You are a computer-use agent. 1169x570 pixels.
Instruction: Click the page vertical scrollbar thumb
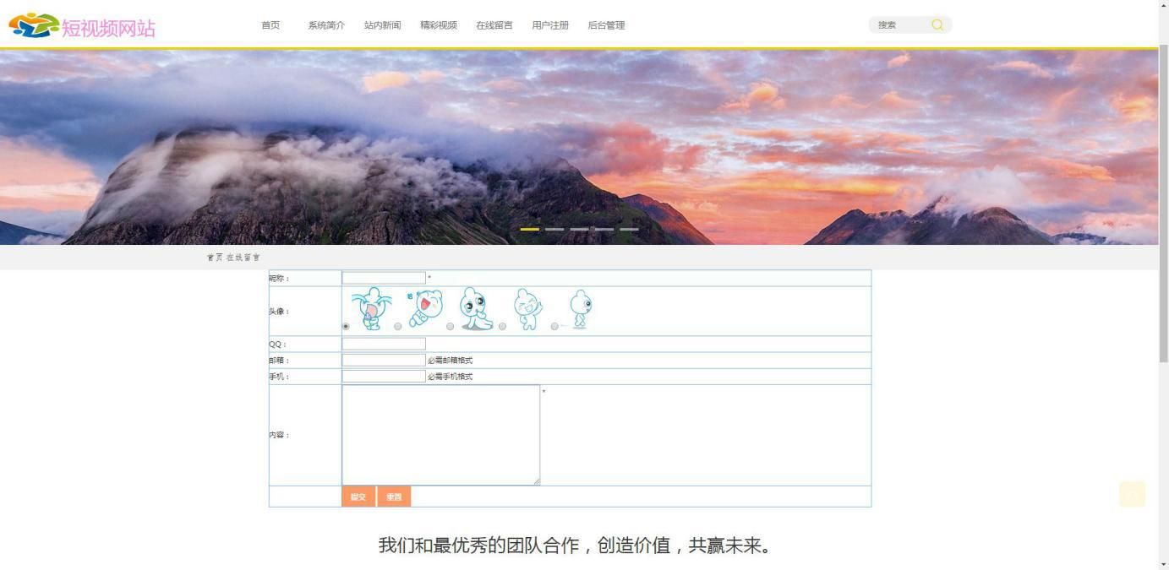click(x=1163, y=203)
